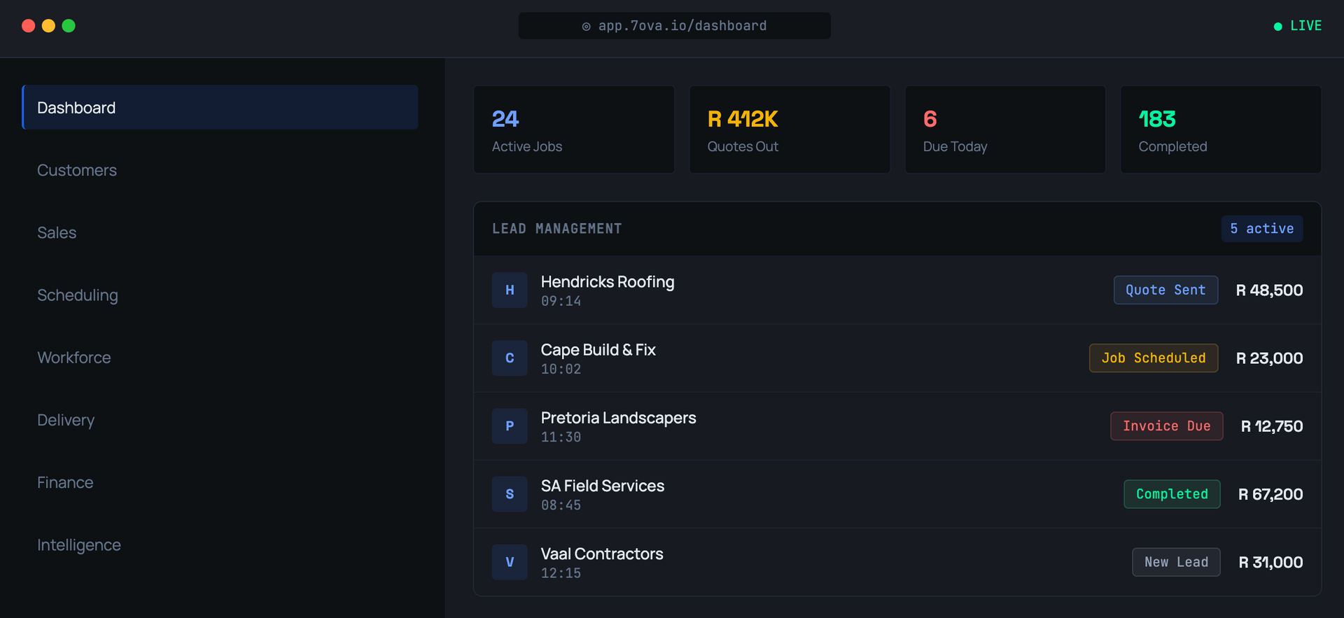Click the Job Scheduled status badge

(x=1154, y=358)
